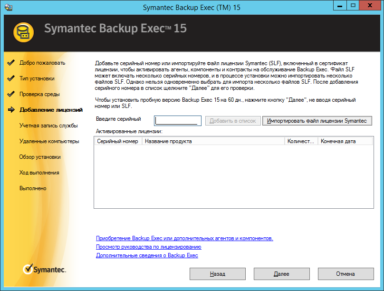Viewport: 384px width, 291px height.
Task: Maximize the installer window
Action: pyautogui.click(x=353, y=6)
